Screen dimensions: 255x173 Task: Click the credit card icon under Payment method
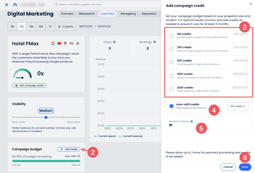(171, 125)
